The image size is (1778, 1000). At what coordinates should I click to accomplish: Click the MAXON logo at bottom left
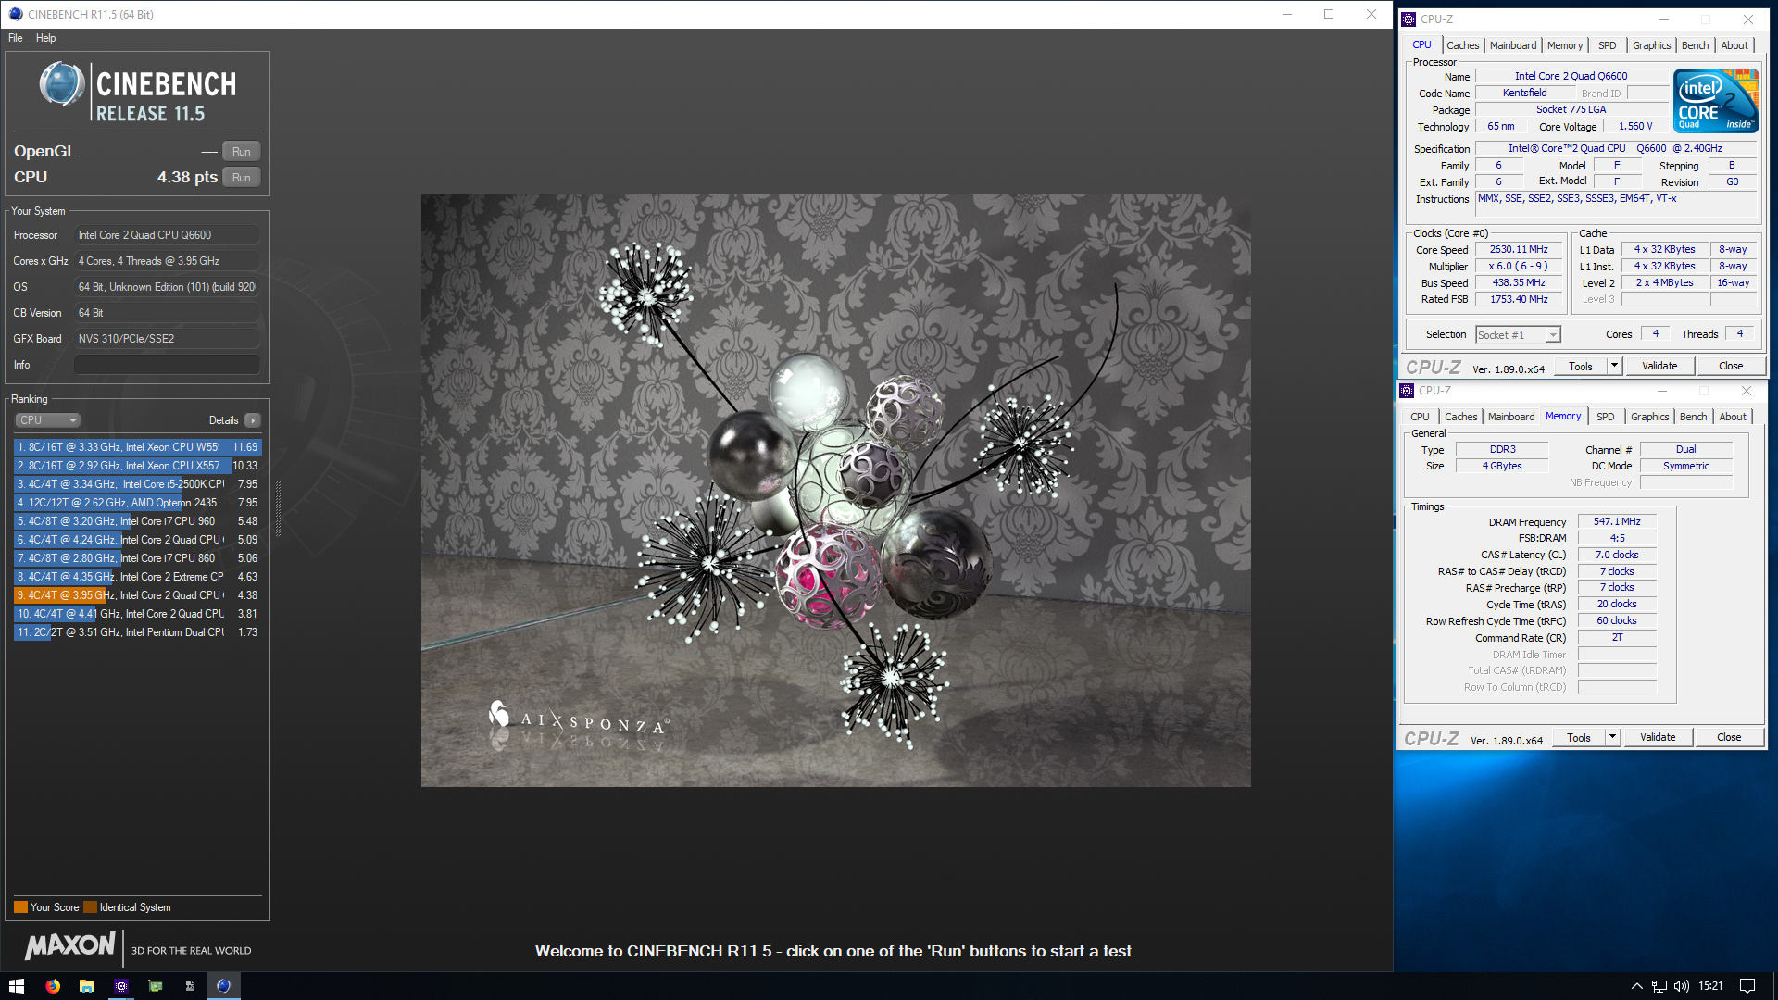pos(70,945)
